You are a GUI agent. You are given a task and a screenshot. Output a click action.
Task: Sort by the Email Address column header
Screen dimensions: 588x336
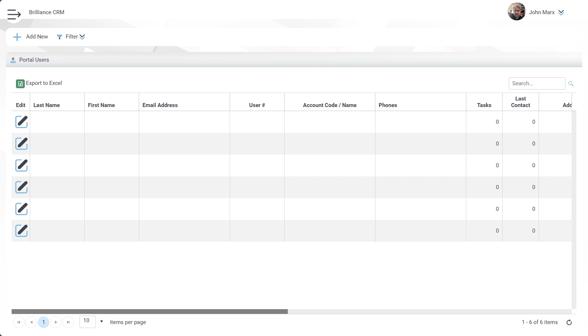click(x=160, y=105)
